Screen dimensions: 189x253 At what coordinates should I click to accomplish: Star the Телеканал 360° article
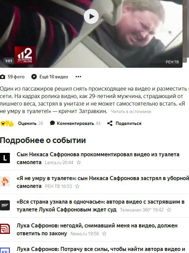pos(169,210)
